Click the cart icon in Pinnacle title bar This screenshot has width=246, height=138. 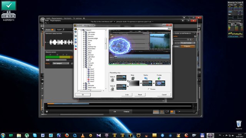(x=183, y=21)
